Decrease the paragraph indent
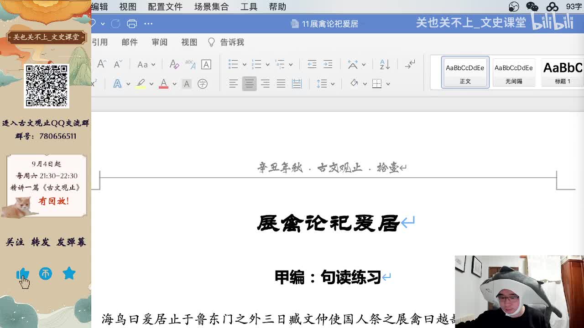Screen dimensions: 584x328 pyautogui.click(x=312, y=64)
